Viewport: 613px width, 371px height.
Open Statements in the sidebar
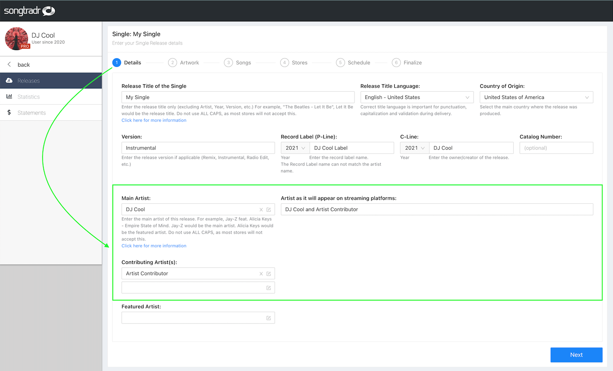(x=51, y=112)
